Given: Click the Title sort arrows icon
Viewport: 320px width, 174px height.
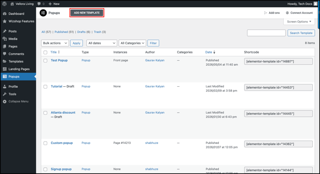Looking at the screenshot, I should pos(59,52).
